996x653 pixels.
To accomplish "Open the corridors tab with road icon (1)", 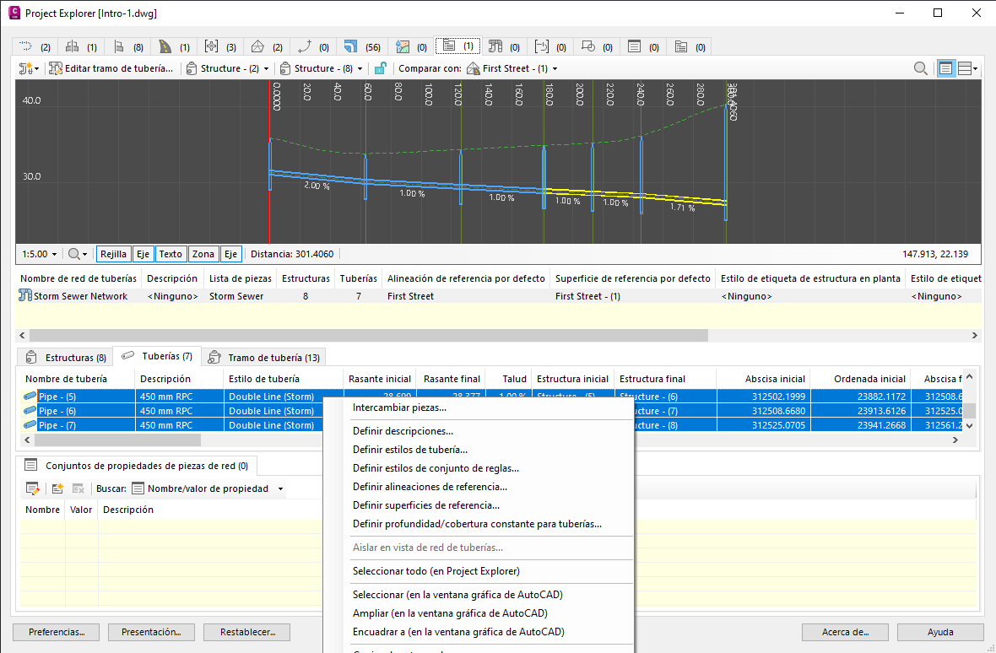I will coord(174,46).
